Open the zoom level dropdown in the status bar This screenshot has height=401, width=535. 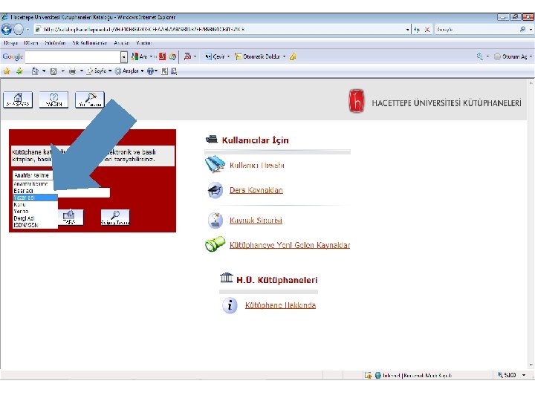(524, 375)
